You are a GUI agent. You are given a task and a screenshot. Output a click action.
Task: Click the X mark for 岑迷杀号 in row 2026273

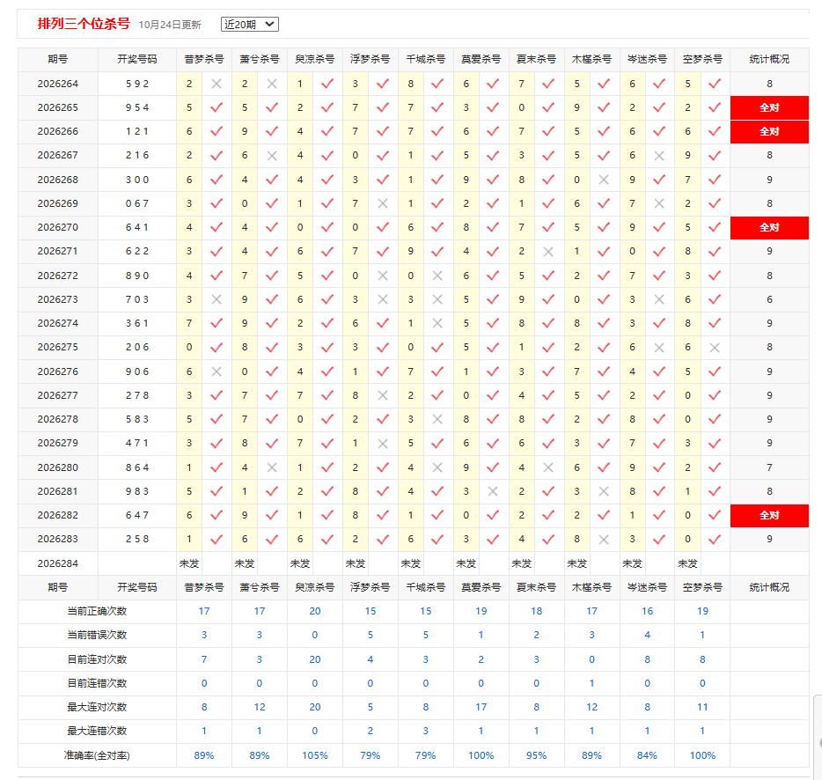[659, 299]
